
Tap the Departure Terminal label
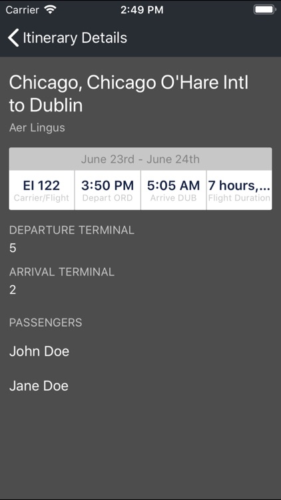[72, 230]
